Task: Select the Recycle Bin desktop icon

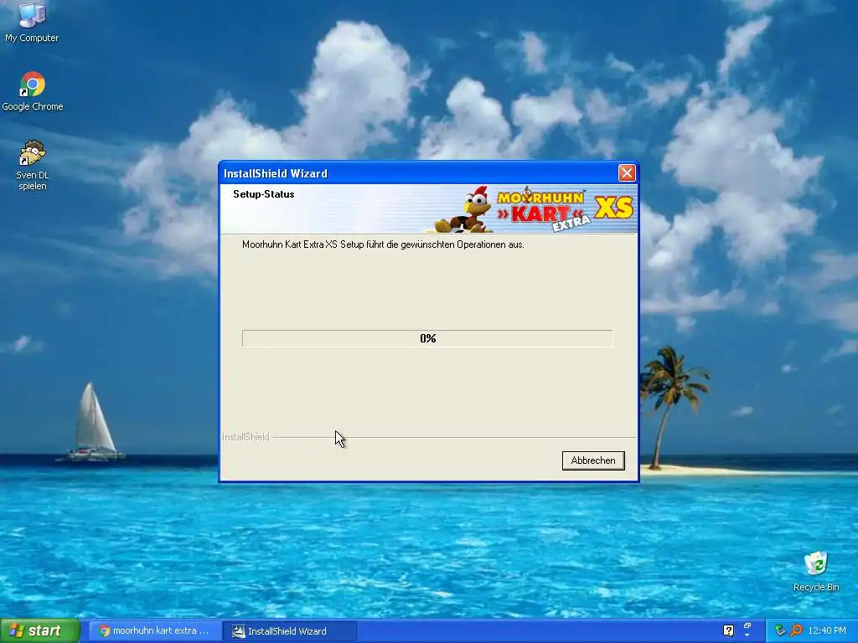Action: [816, 571]
